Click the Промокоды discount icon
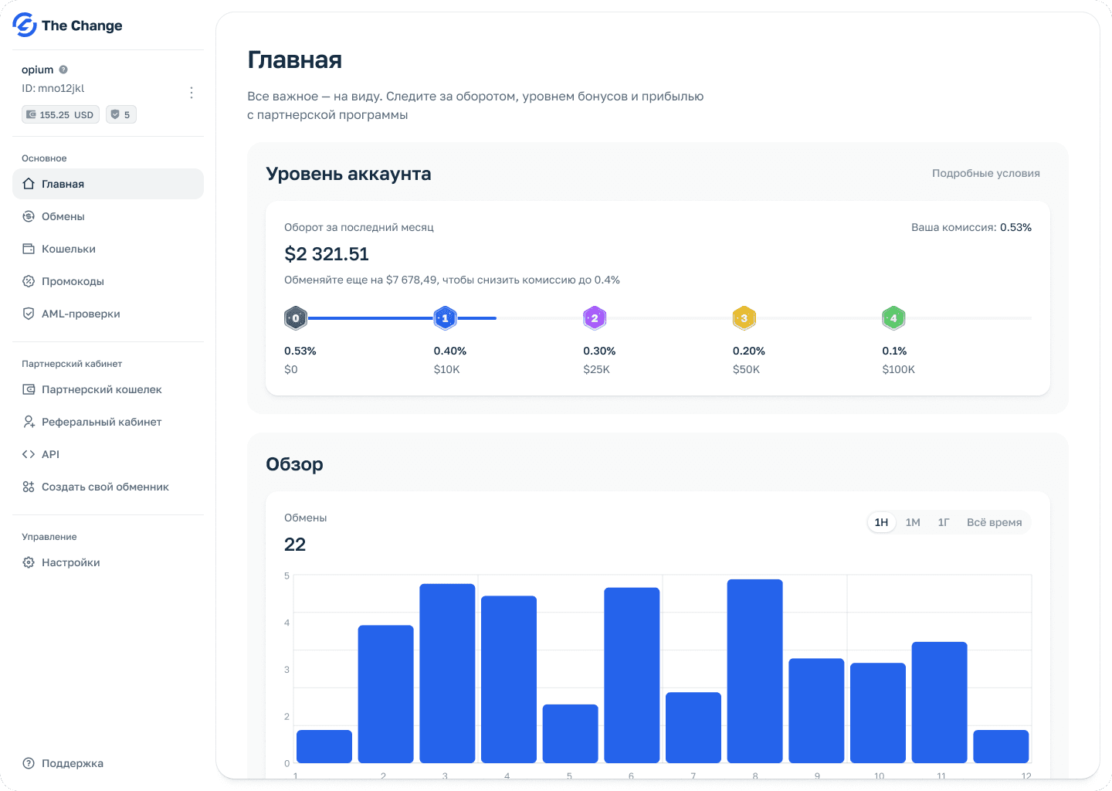1112x791 pixels. [x=29, y=281]
